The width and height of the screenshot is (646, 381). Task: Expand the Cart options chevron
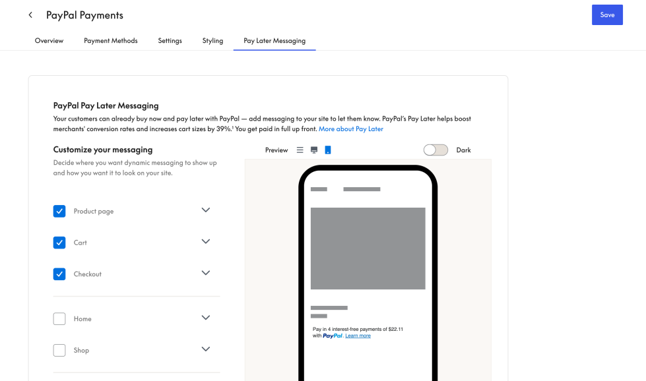(206, 241)
